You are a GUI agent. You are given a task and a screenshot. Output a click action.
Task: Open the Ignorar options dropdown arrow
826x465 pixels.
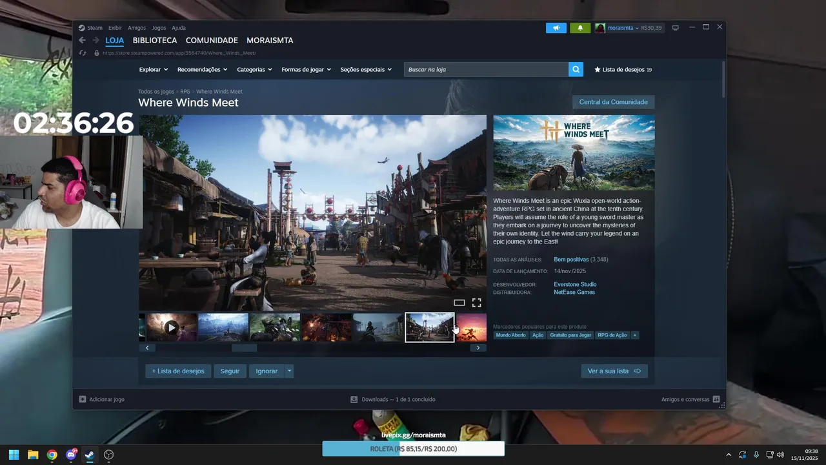point(289,371)
